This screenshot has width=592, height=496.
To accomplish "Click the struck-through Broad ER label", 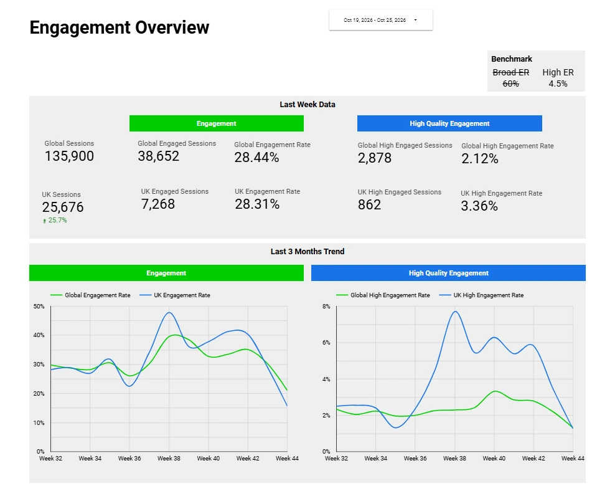I will tap(511, 72).
